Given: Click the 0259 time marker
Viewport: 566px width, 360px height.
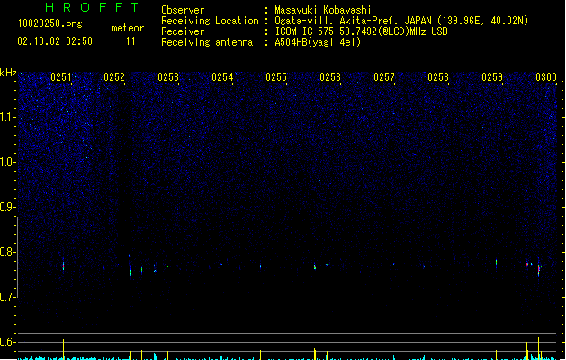Looking at the screenshot, I should (492, 77).
